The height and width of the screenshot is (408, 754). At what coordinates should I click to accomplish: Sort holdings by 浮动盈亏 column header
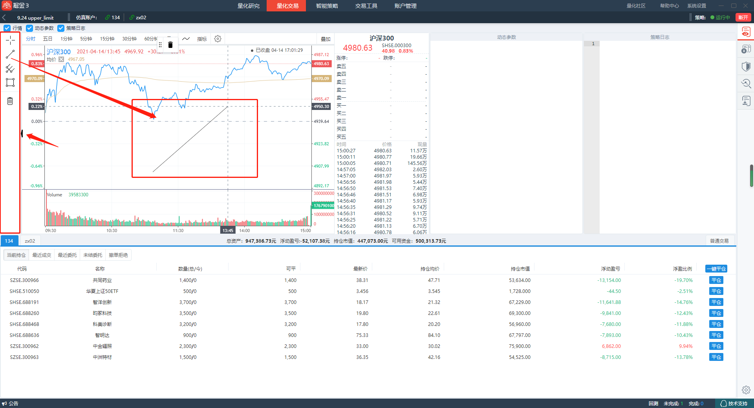pos(611,269)
